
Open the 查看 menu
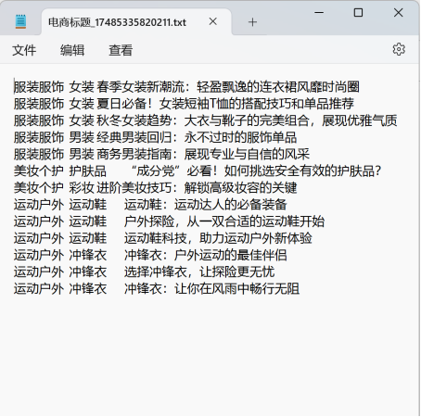(x=121, y=50)
